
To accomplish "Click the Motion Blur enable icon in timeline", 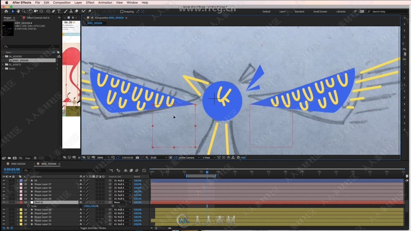I will click(137, 170).
